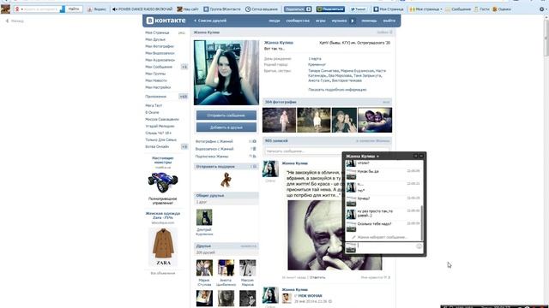The width and height of the screenshot is (549, 308).
Task: Click the 'Ответить' link under quote post
Action: [317, 277]
